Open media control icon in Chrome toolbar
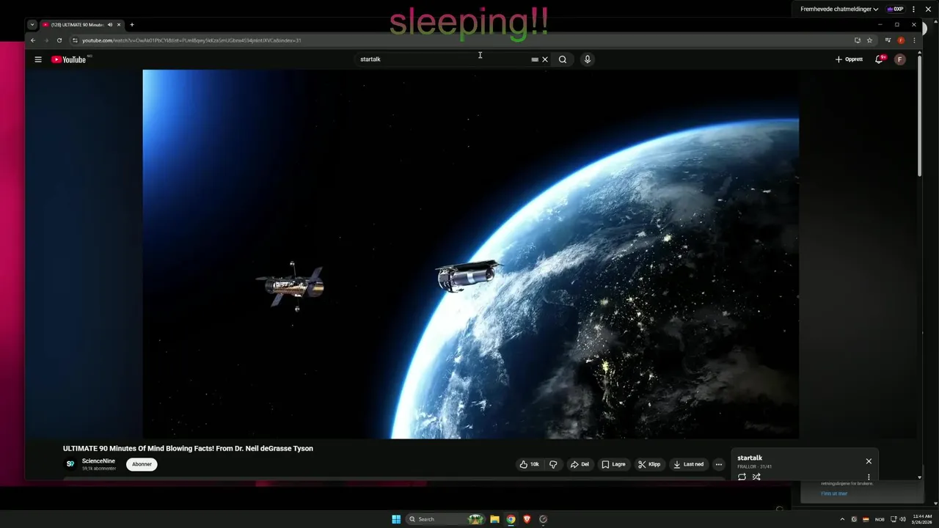The image size is (939, 528). coord(888,40)
